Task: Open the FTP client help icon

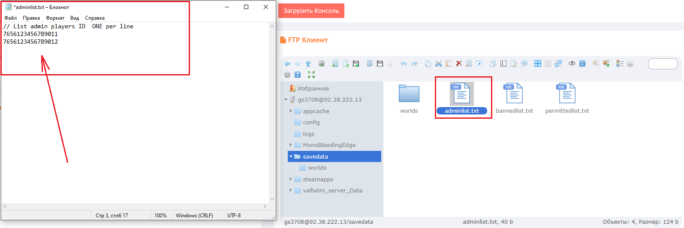Action: (298, 75)
